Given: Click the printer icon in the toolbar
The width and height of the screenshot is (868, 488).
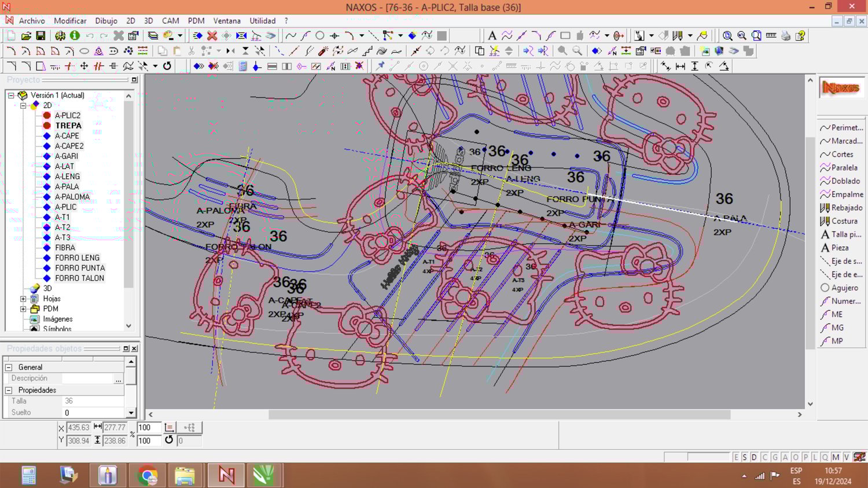Looking at the screenshot, I should [785, 36].
